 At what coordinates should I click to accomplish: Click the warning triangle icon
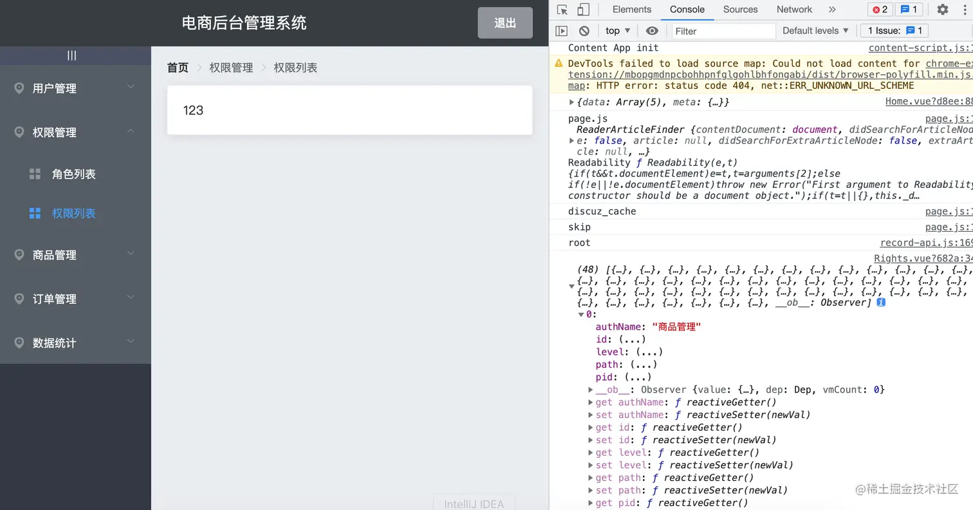559,64
